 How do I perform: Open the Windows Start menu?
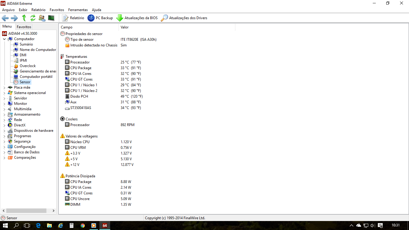(5, 226)
